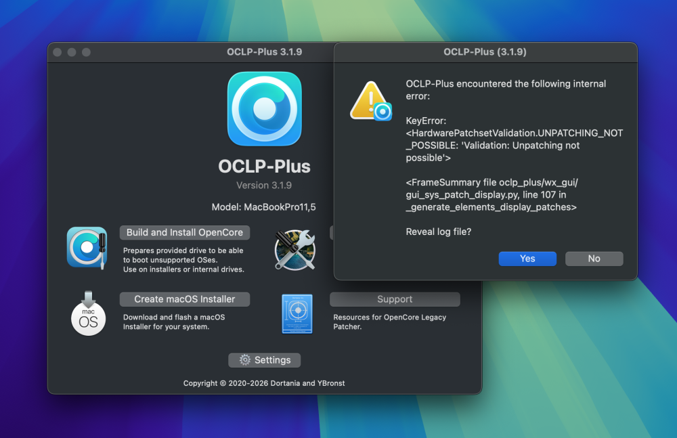Click the 'Download and flash a macOS' description
The width and height of the screenshot is (677, 438).
[174, 322]
